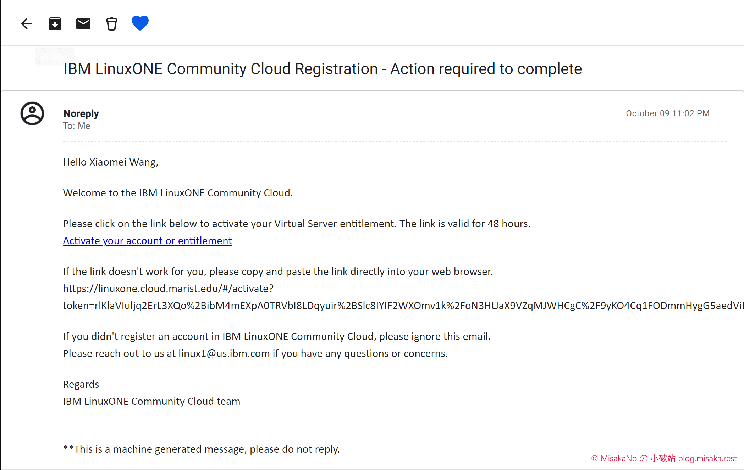Image resolution: width=744 pixels, height=470 pixels.
Task: Click the long token string line
Action: tap(403, 306)
